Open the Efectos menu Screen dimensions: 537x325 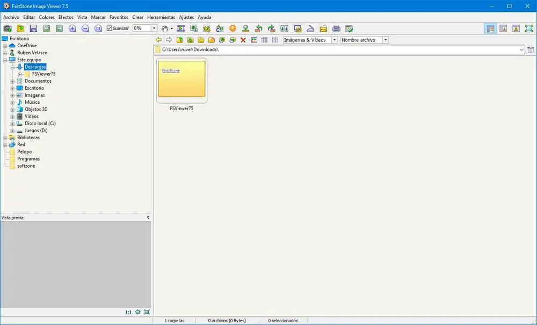click(x=66, y=17)
